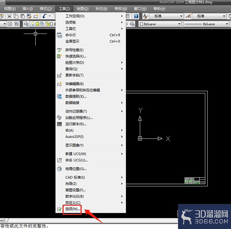Open the workspace list dropdown arrow

click(x=5, y=24)
